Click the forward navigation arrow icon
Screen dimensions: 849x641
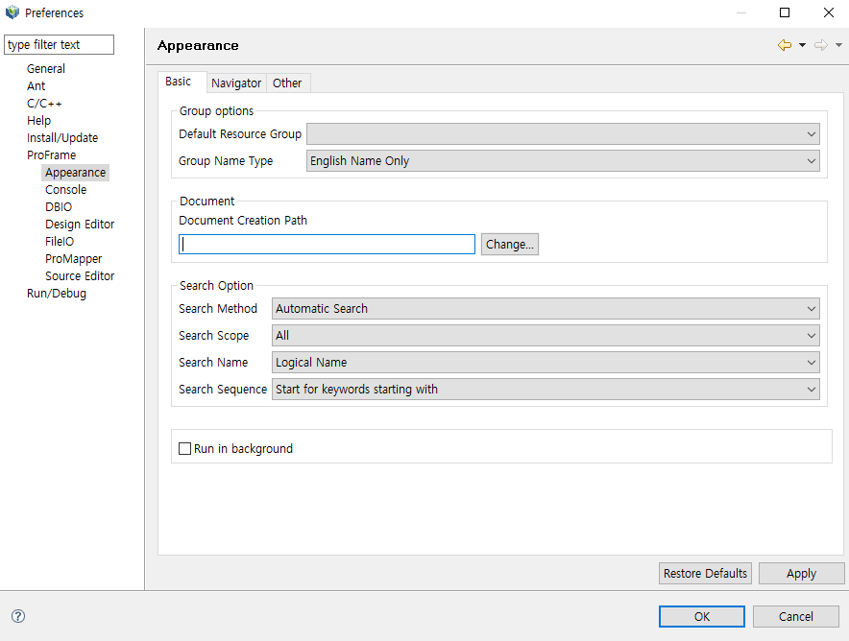[x=820, y=45]
